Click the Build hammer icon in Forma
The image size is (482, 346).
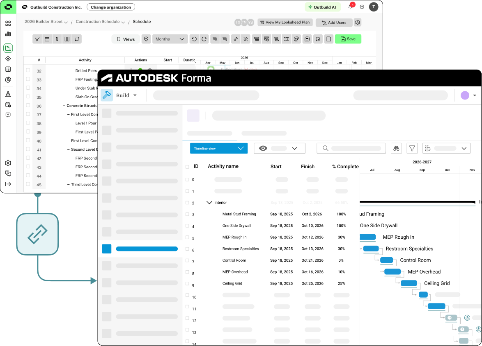[107, 95]
